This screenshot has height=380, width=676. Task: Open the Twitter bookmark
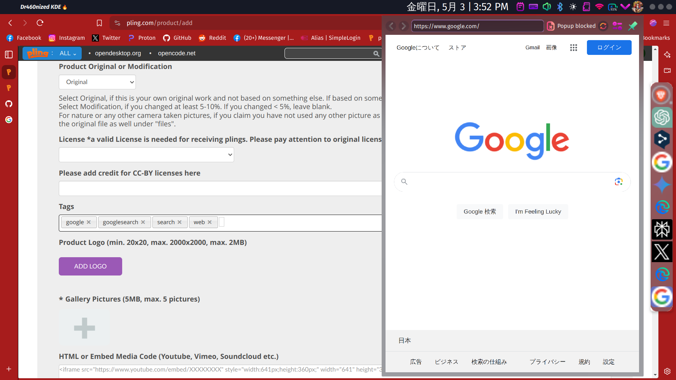[106, 38]
